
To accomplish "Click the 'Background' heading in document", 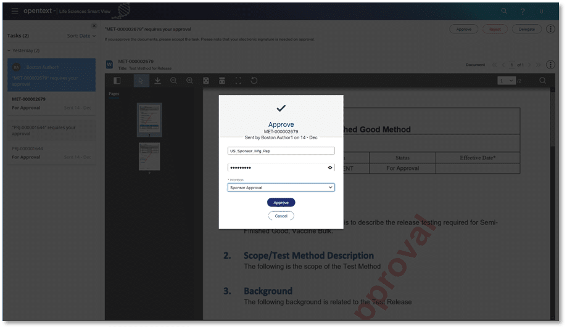I will coord(268,291).
